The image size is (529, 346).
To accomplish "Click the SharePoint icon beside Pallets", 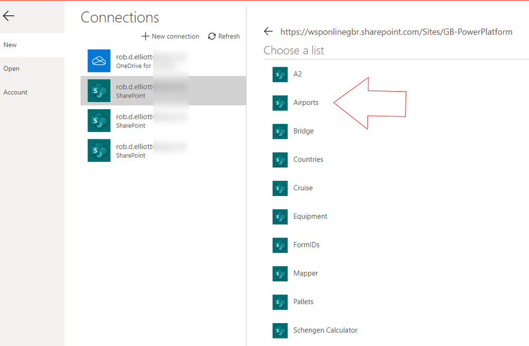I will tap(280, 302).
